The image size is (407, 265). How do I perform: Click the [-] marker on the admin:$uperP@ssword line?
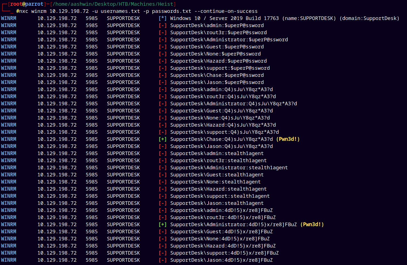(x=162, y=25)
